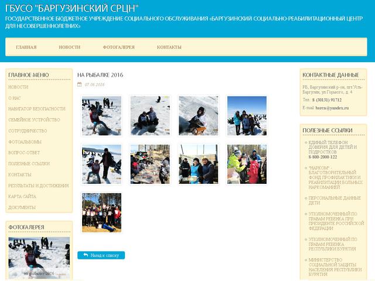Open photo of group under blue sky

pyautogui.click(x=247, y=116)
